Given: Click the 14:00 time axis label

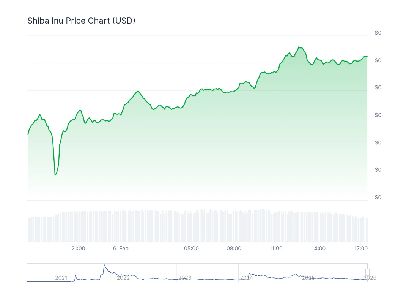Looking at the screenshot, I should 319,249.
